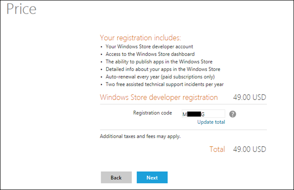Click the Total 49.00 USD amount
The width and height of the screenshot is (294, 190).
(250, 149)
